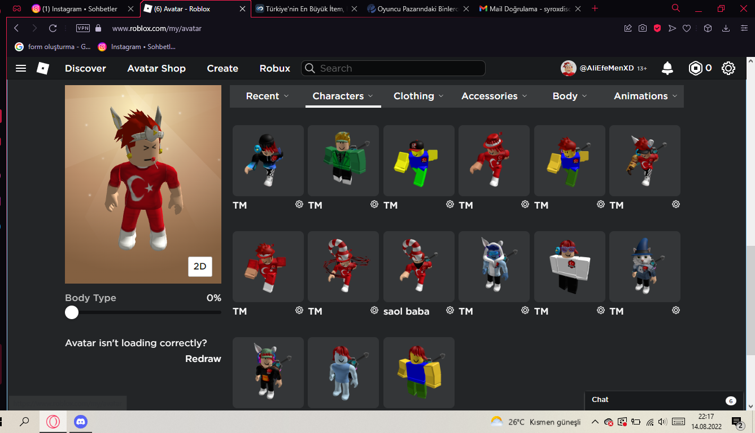Screen dimensions: 755x433
Task: Expand the Animations dropdown
Action: (x=645, y=96)
